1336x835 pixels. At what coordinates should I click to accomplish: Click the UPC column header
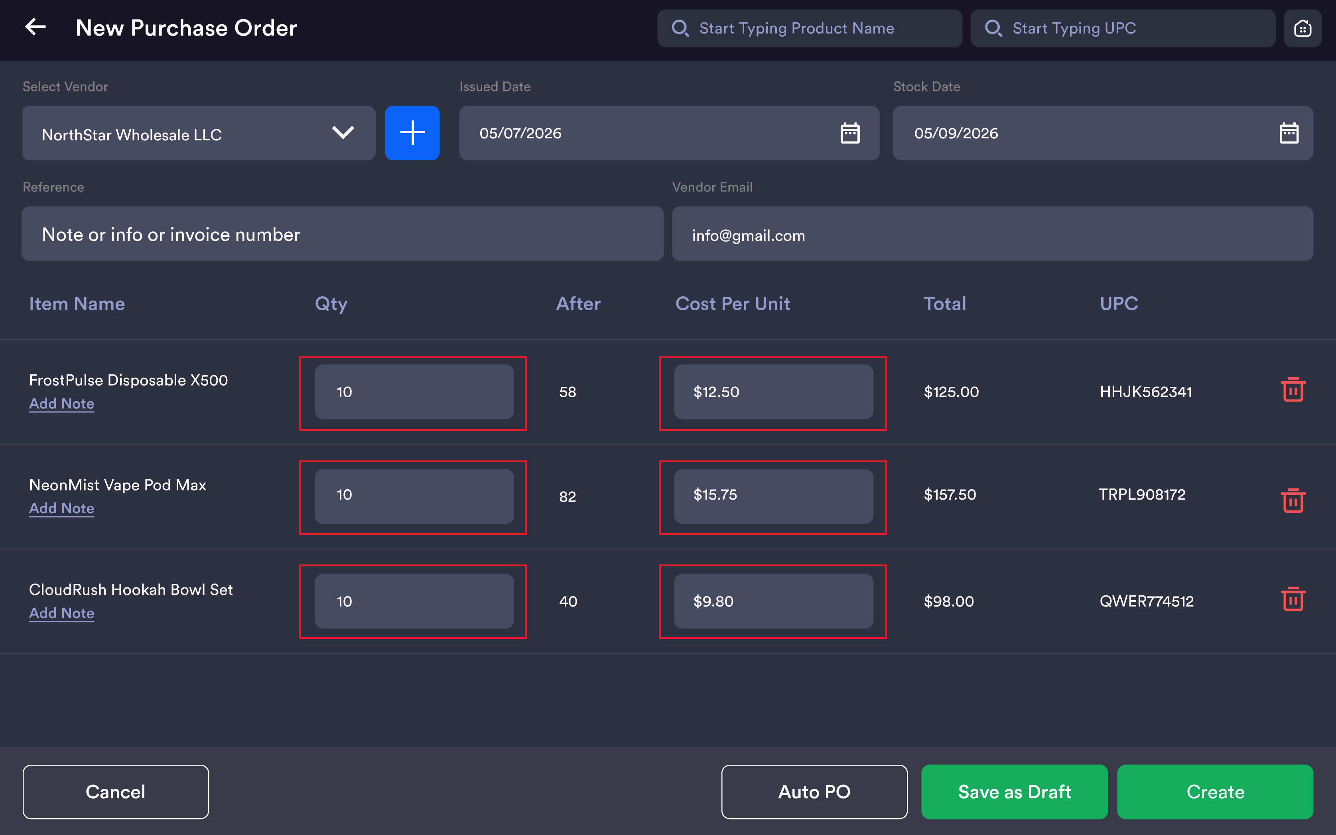tap(1119, 304)
